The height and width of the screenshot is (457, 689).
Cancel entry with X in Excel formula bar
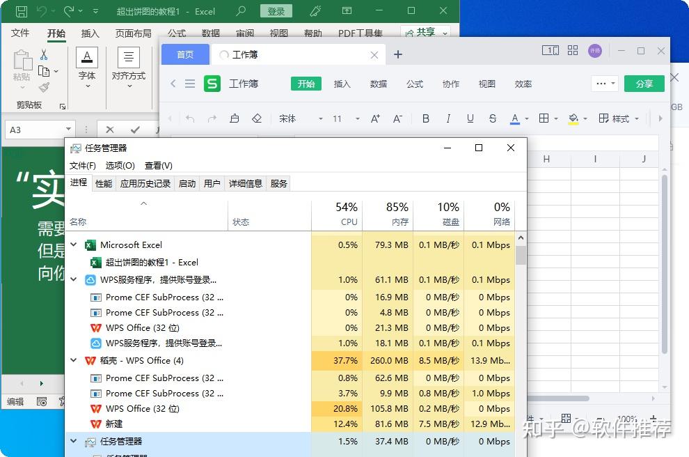pyautogui.click(x=110, y=130)
